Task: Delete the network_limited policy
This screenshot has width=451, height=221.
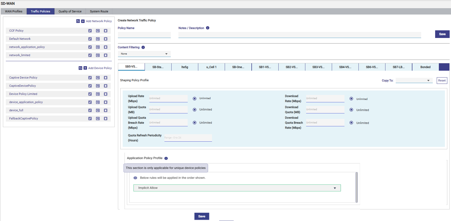Action: (105, 55)
